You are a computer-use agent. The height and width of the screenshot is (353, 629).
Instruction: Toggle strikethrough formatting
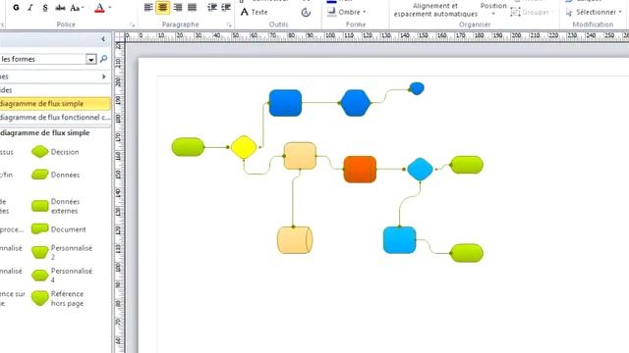[60, 8]
